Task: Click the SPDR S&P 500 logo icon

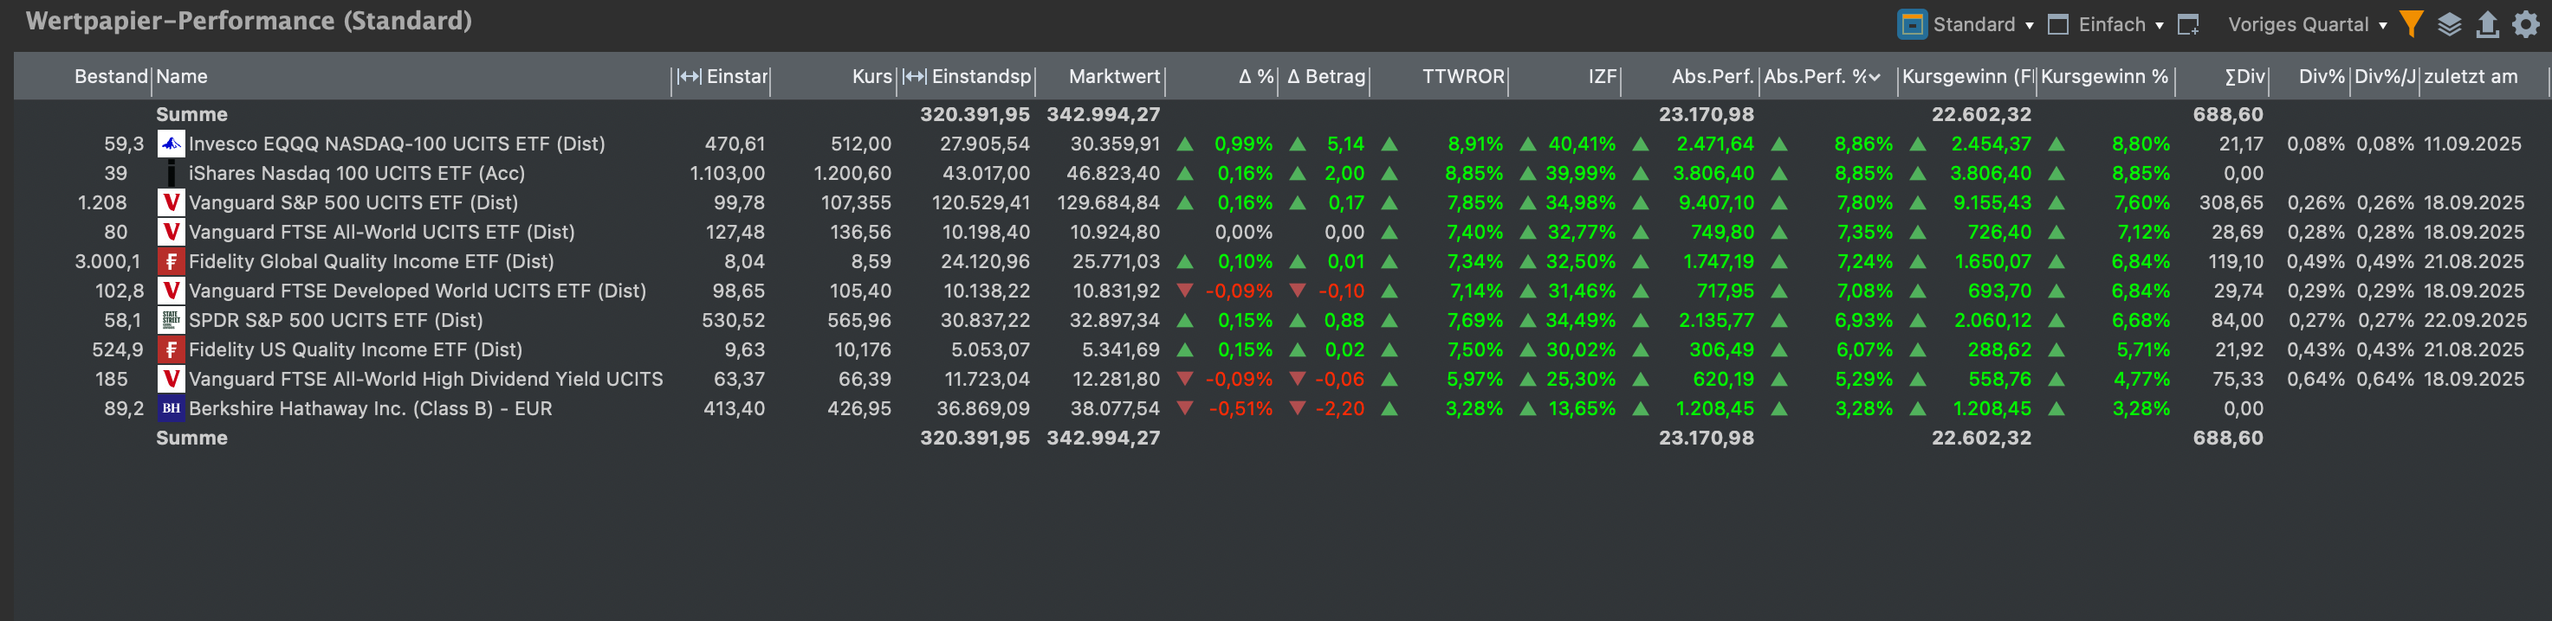Action: pos(172,320)
